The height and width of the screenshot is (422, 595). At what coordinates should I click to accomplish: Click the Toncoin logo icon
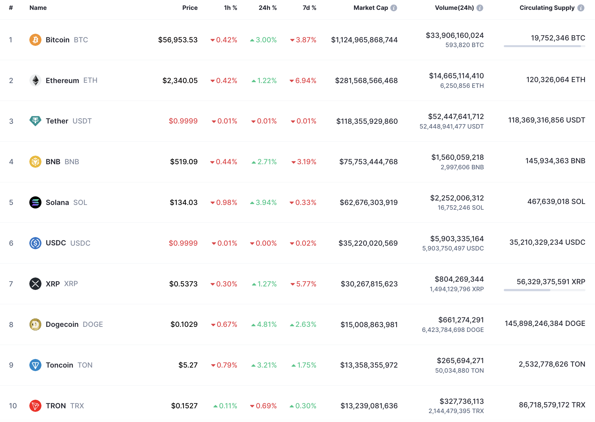click(35, 365)
